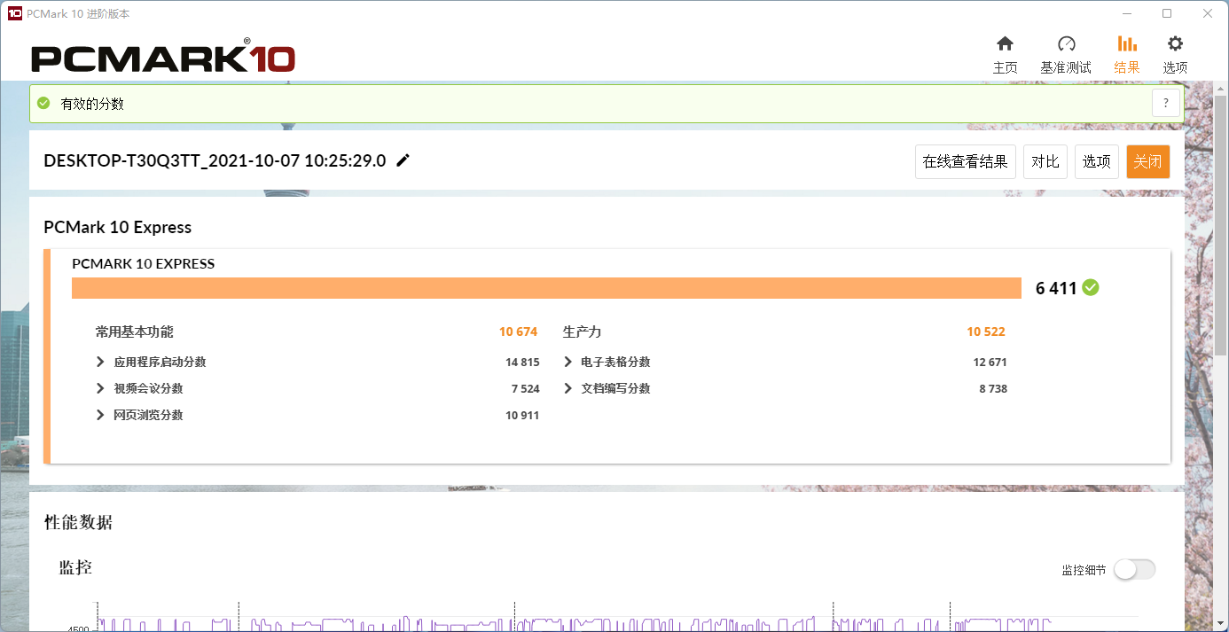Viewport: 1229px width, 632px height.
Task: Click the PCMARK 10 EXPRESS card title
Action: [143, 263]
